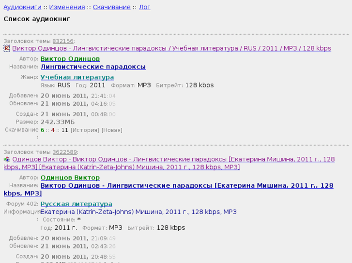Click format value MP3 in first entry

pos(144,85)
